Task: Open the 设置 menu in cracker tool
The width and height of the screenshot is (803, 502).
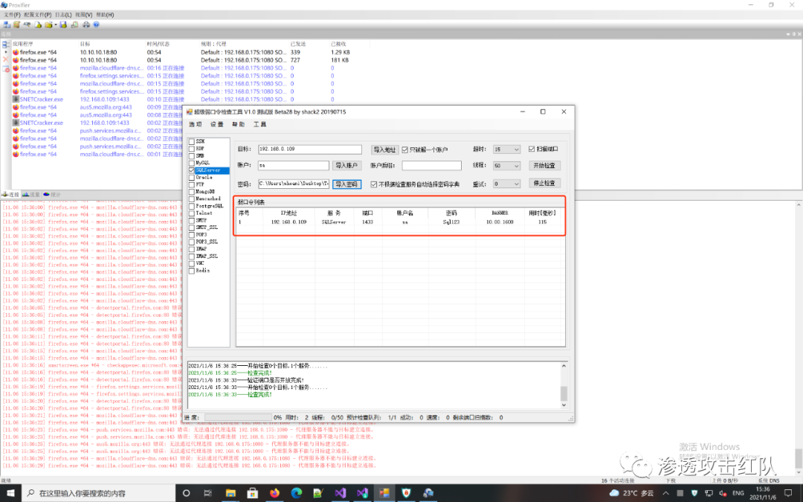Action: [x=216, y=125]
